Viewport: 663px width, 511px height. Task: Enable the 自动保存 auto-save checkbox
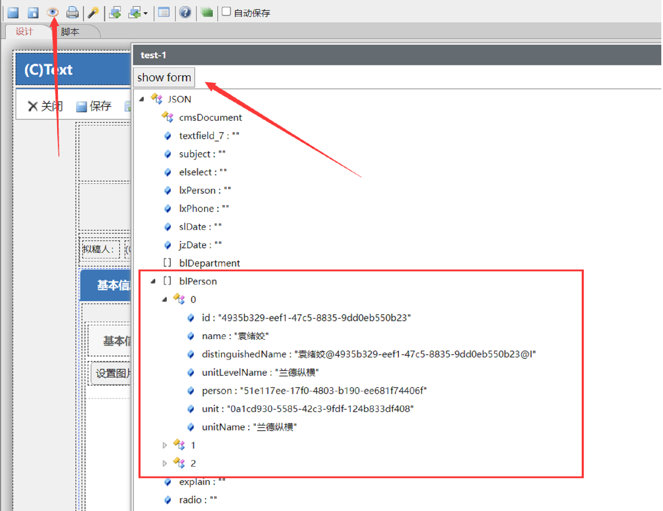(226, 12)
